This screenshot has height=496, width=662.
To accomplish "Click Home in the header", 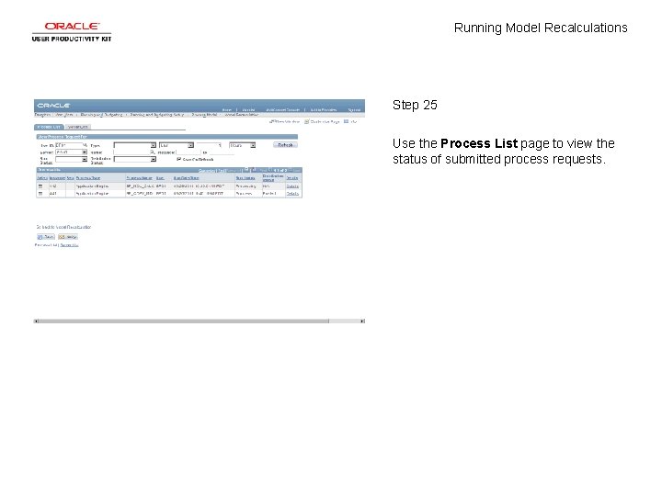I will pos(227,109).
